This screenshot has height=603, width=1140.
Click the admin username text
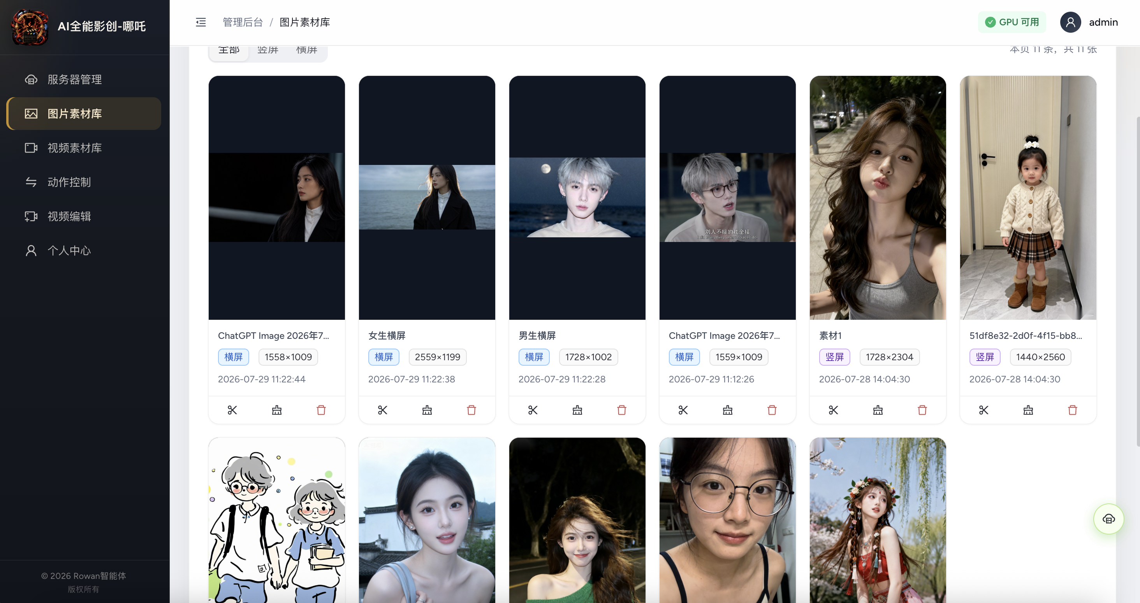1103,22
